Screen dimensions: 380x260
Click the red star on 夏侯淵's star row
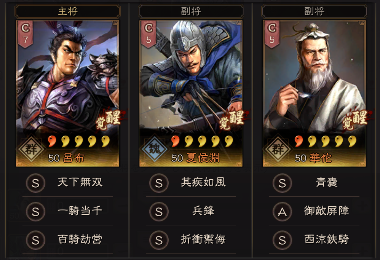click(x=176, y=141)
